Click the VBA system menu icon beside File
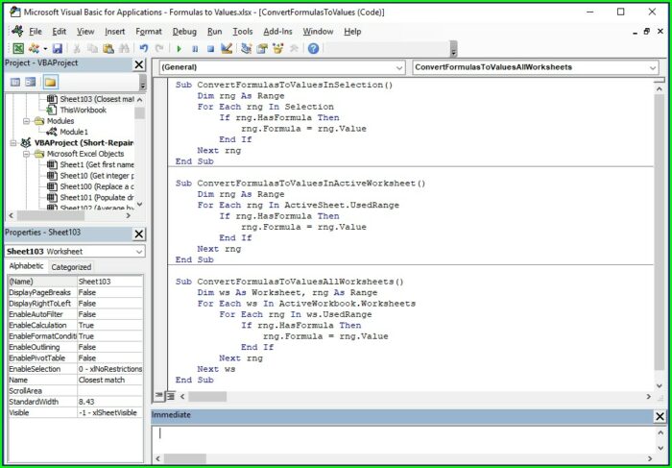Image resolution: width=672 pixels, height=468 pixels. pyautogui.click(x=17, y=32)
